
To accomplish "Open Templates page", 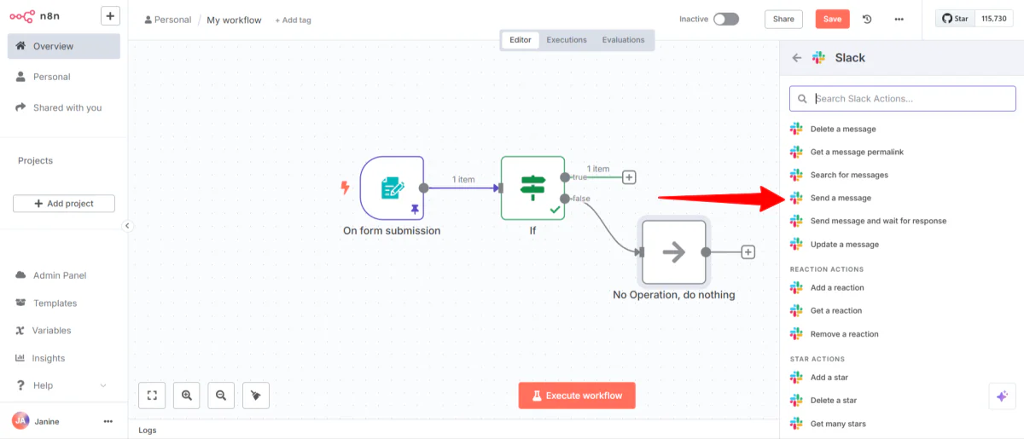I will tap(64, 303).
